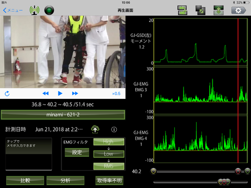
Task: Open EMG filter 設定 button
Action: 77,152
